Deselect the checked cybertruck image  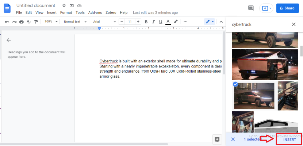tap(235, 84)
